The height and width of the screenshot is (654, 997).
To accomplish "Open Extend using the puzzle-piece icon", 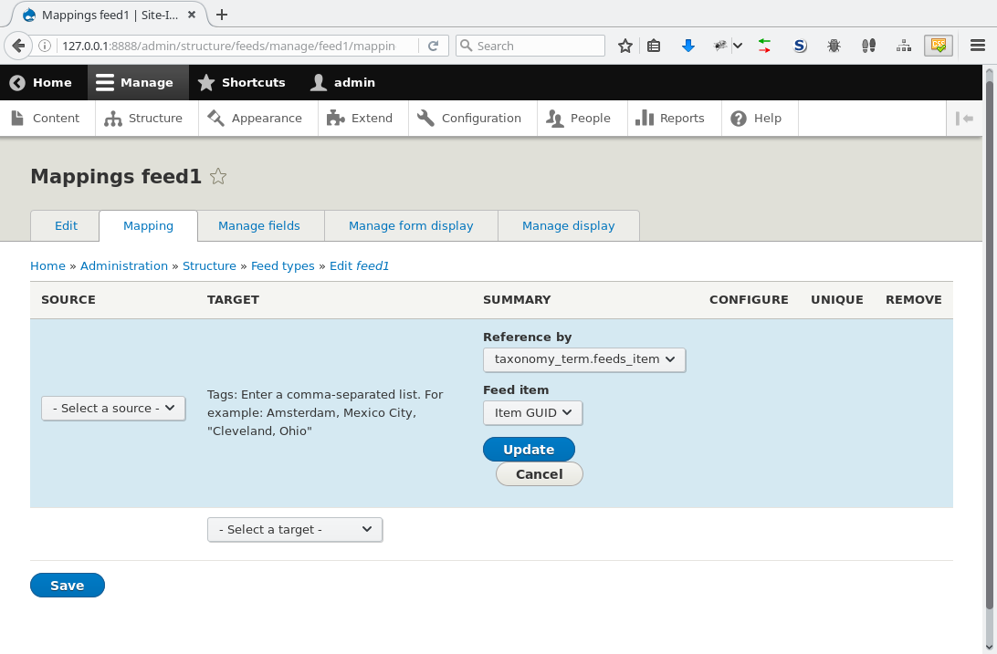I will point(336,118).
